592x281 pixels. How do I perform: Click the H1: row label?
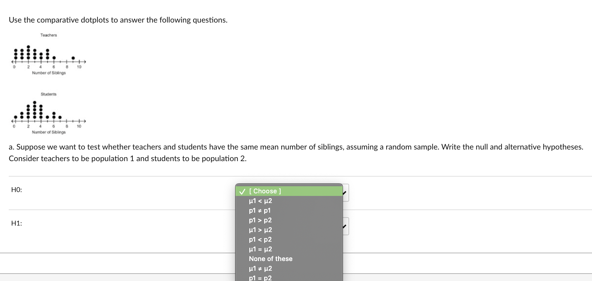[x=16, y=223]
